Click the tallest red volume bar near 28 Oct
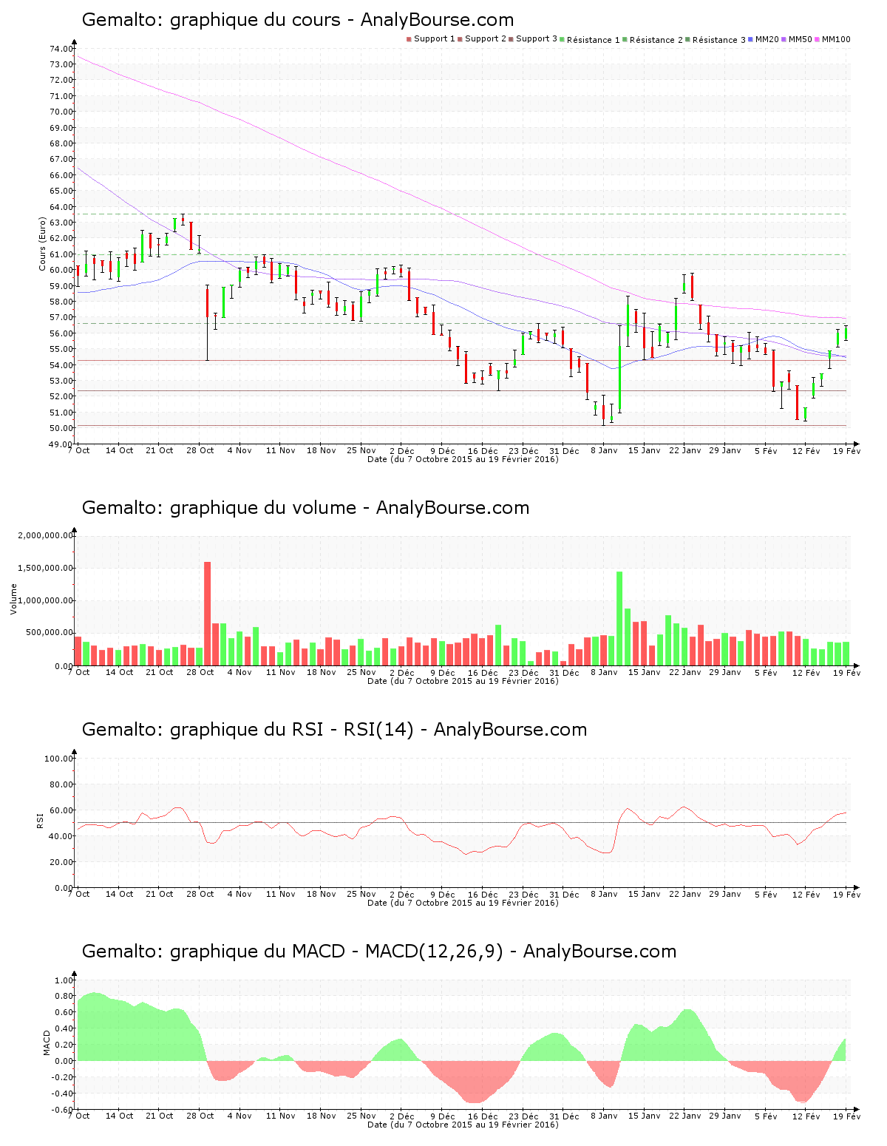The height and width of the screenshot is (1146, 887). point(208,614)
